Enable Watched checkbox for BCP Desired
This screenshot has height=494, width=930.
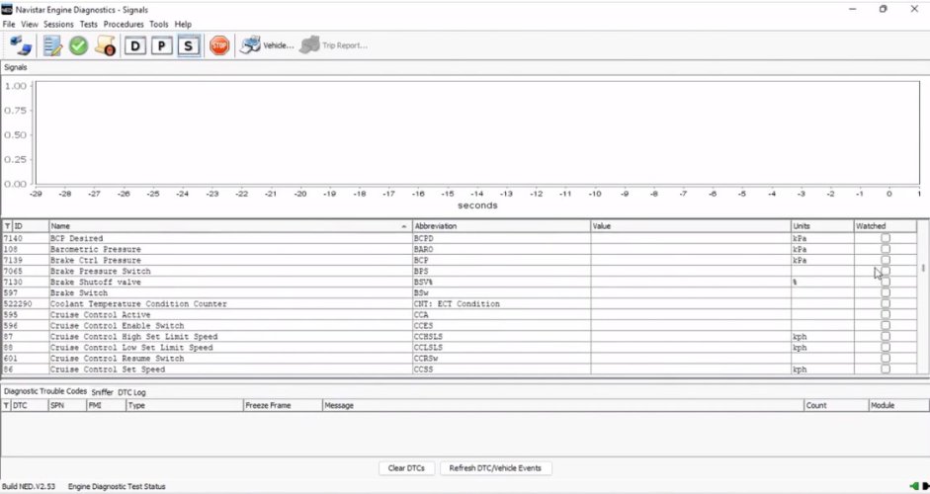886,238
